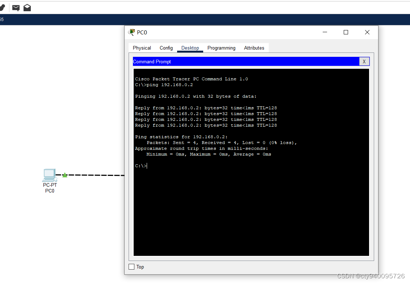Click the PC-PT PC0 device label
410x283 pixels.
pyautogui.click(x=50, y=188)
